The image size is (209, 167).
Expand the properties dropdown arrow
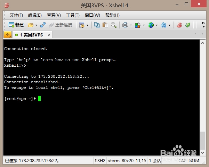tap(87, 25)
